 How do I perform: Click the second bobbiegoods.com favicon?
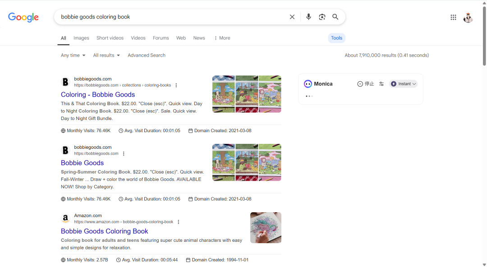(65, 150)
